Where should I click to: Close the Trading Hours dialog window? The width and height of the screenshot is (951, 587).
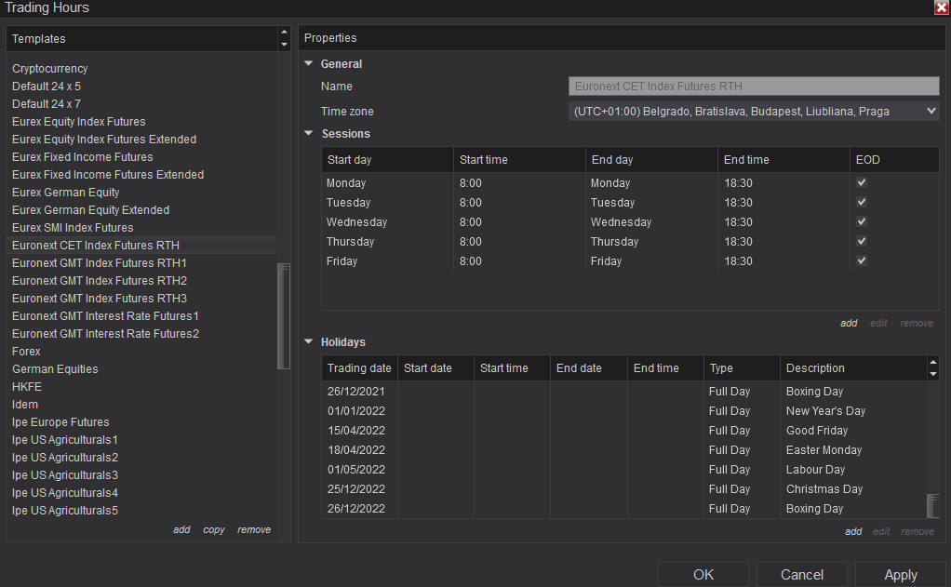click(941, 7)
